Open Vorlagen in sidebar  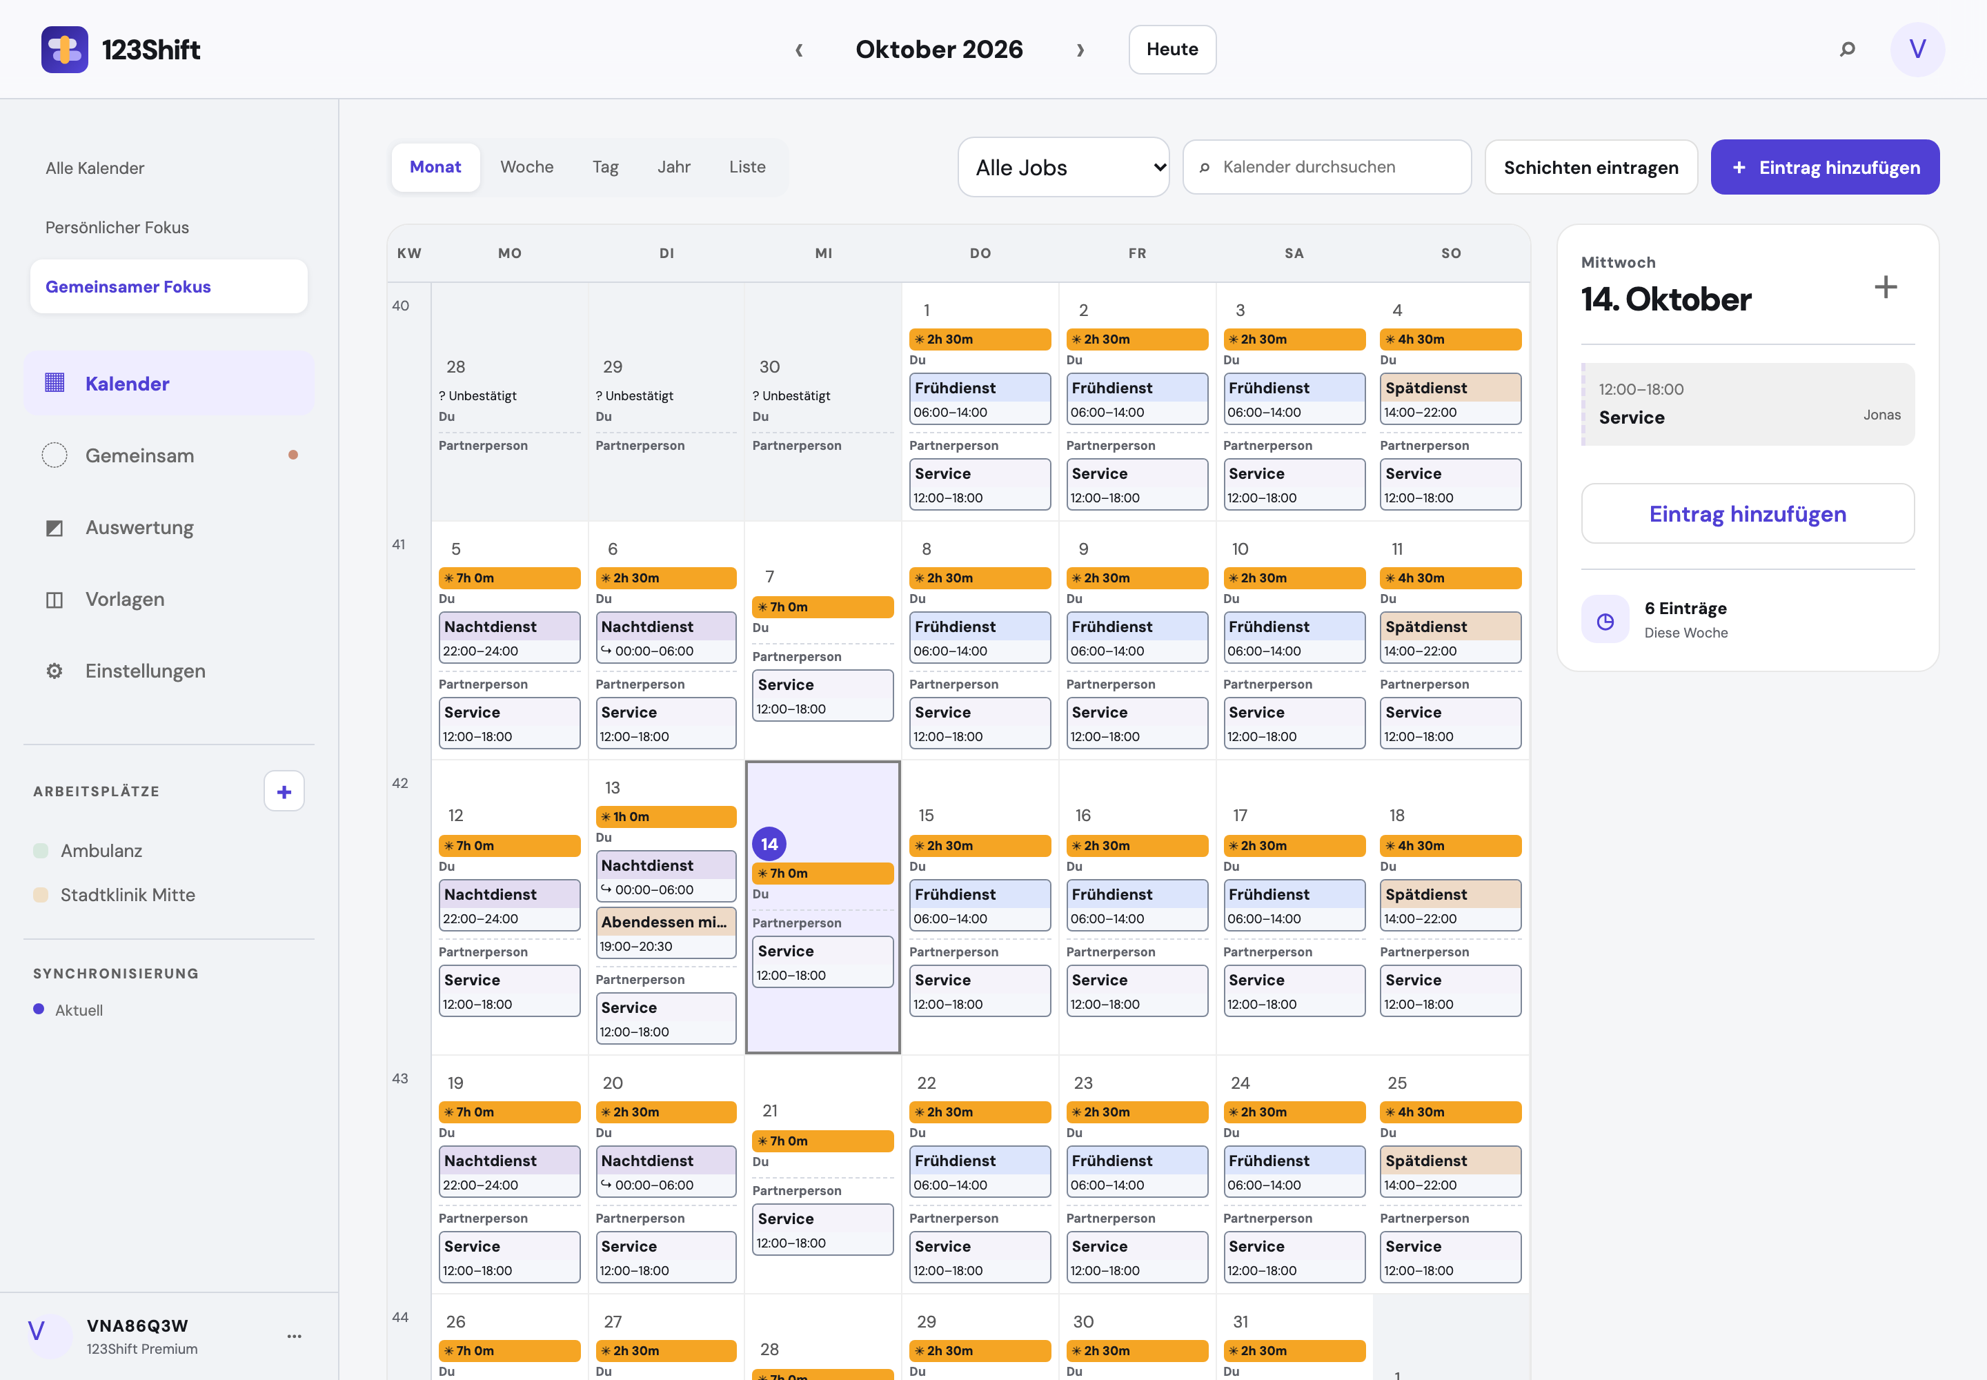coord(168,598)
